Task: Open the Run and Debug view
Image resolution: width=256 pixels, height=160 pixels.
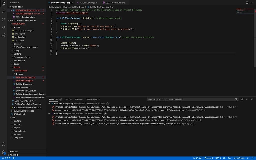Action: (x=3, y=27)
